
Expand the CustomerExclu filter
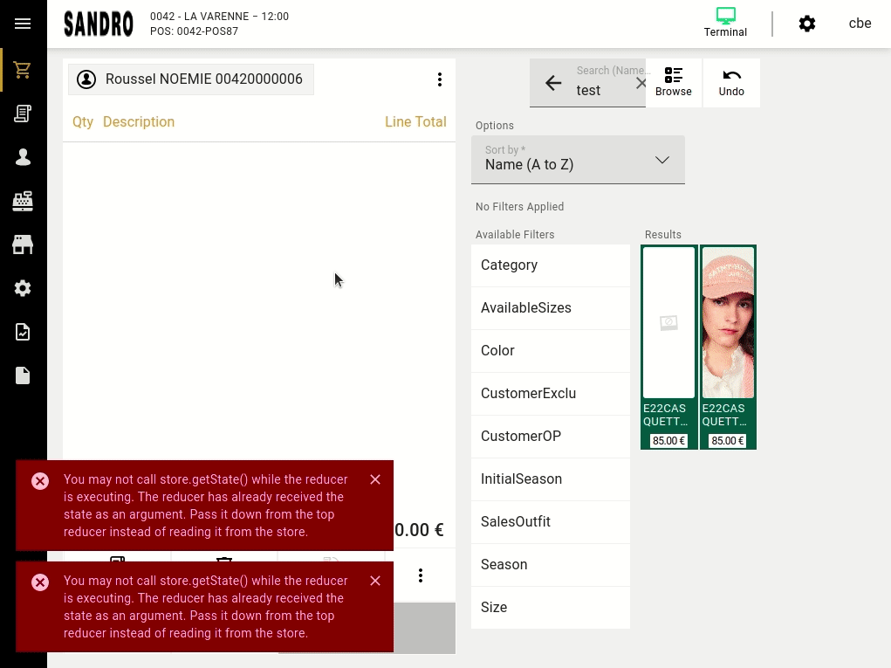click(x=550, y=394)
